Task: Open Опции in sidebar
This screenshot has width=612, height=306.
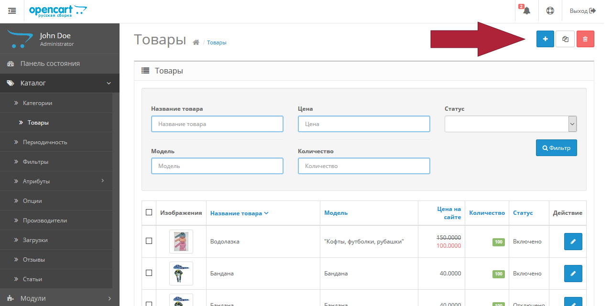Action: click(x=56, y=201)
